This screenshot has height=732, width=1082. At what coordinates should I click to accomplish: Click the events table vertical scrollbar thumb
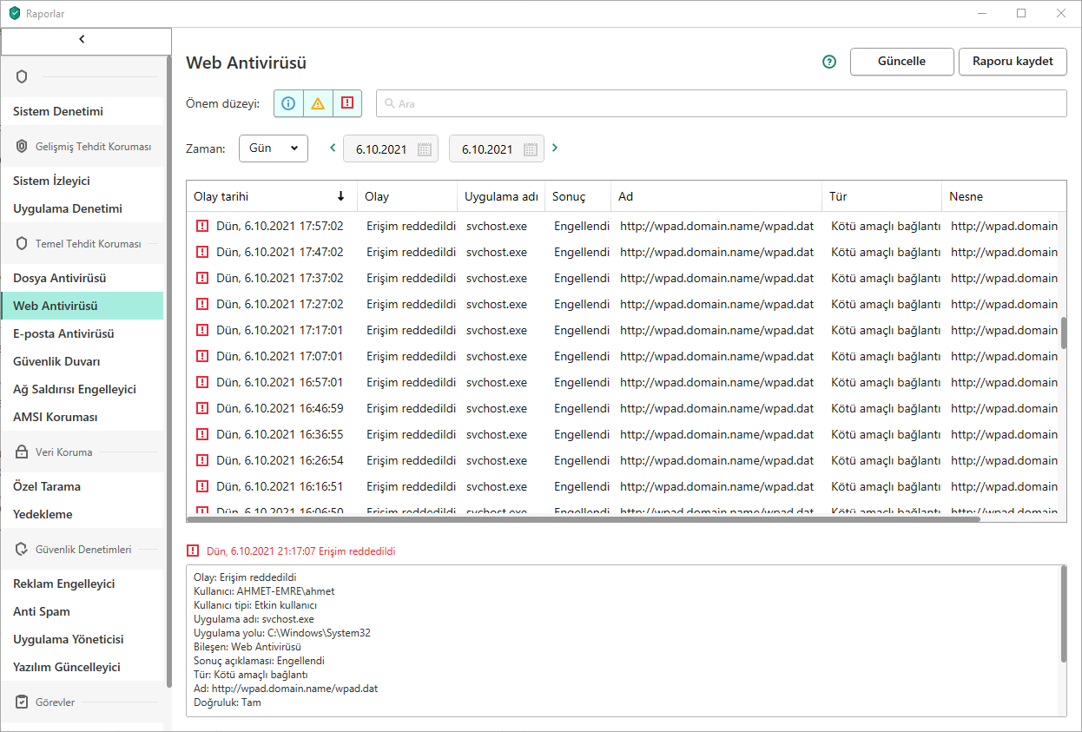pos(1063,333)
